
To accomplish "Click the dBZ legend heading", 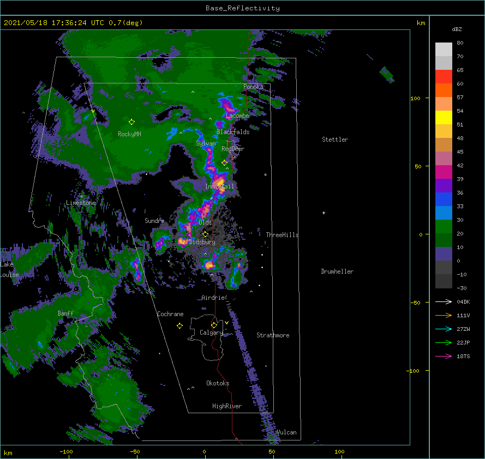I will coord(457,29).
